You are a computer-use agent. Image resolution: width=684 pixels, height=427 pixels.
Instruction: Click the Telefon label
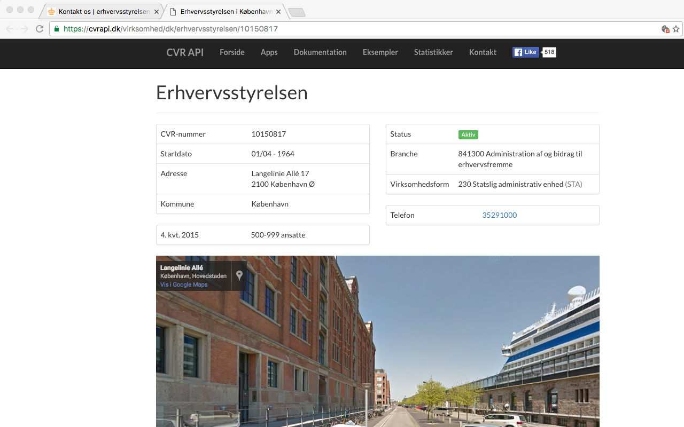[x=402, y=215]
